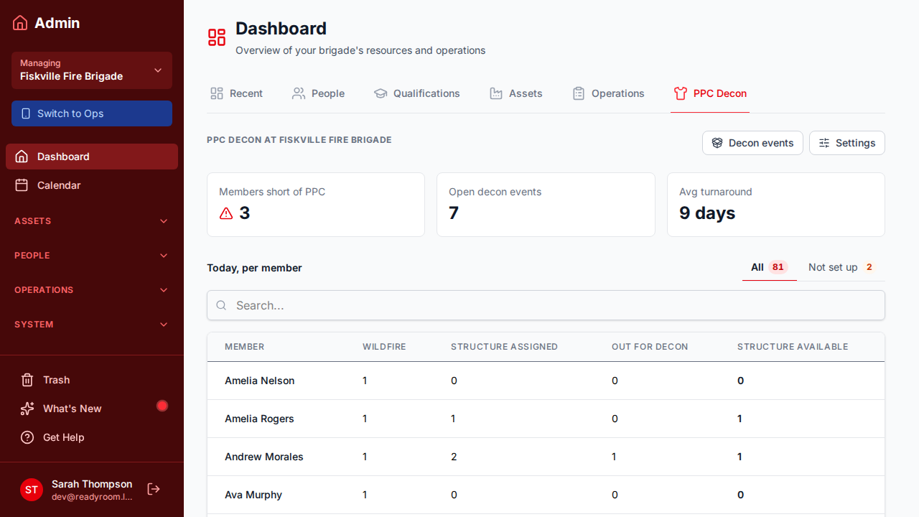Click the graduation cap Qualifications icon
Viewport: 919px width, 517px height.
381,93
